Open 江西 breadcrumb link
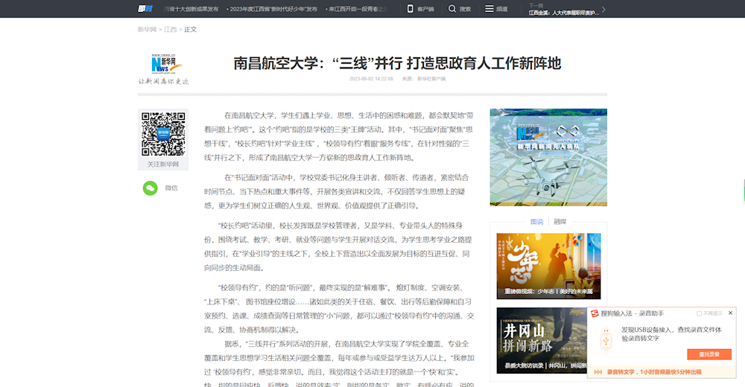The height and width of the screenshot is (387, 745). point(171,30)
